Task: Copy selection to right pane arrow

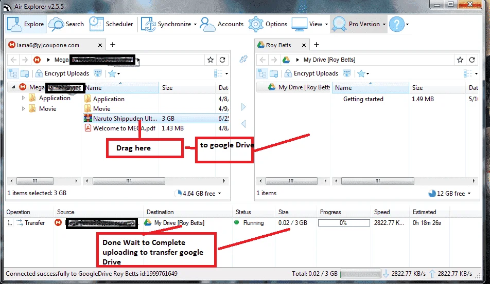Action: (243, 107)
